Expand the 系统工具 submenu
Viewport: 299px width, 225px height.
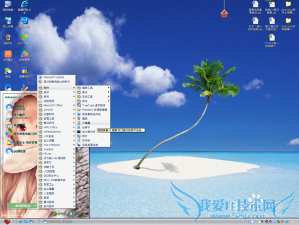pyautogui.click(x=93, y=97)
